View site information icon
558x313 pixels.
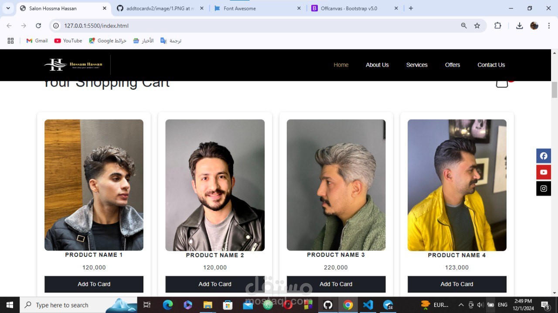(56, 26)
